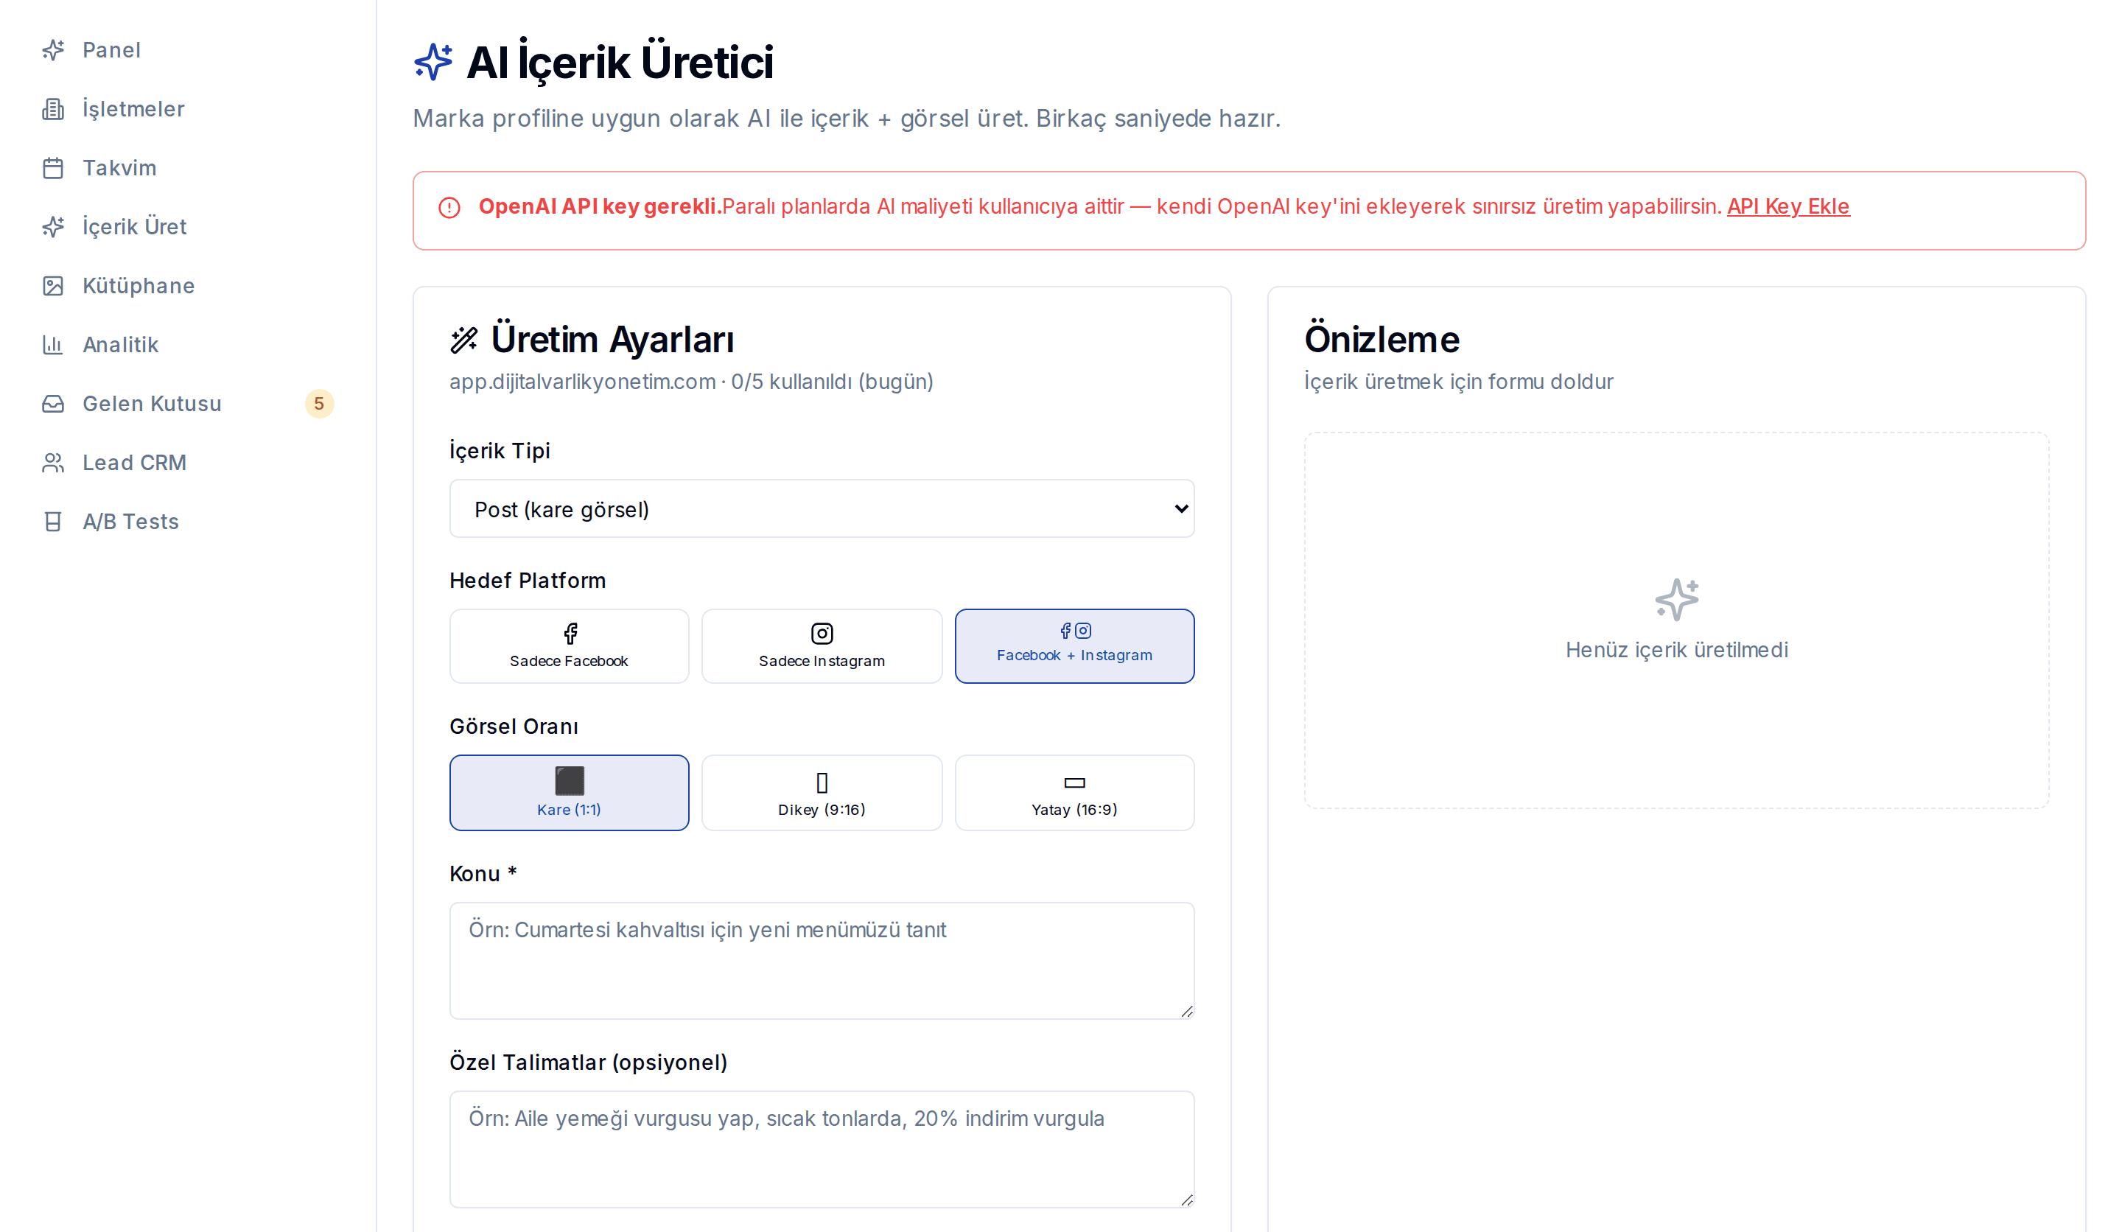The height and width of the screenshot is (1232, 2122).
Task: Go to Takvim in sidebar
Action: 187,167
